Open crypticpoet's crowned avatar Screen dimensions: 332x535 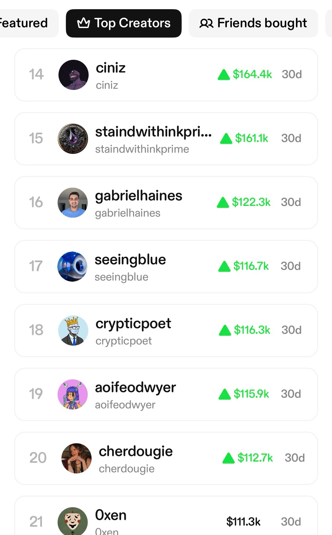(x=73, y=331)
